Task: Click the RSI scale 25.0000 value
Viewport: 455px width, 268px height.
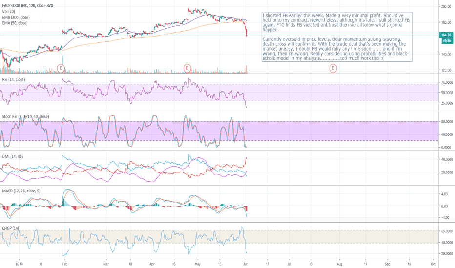Action: 447,103
